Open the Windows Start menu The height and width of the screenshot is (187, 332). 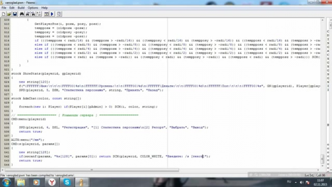[6, 182]
